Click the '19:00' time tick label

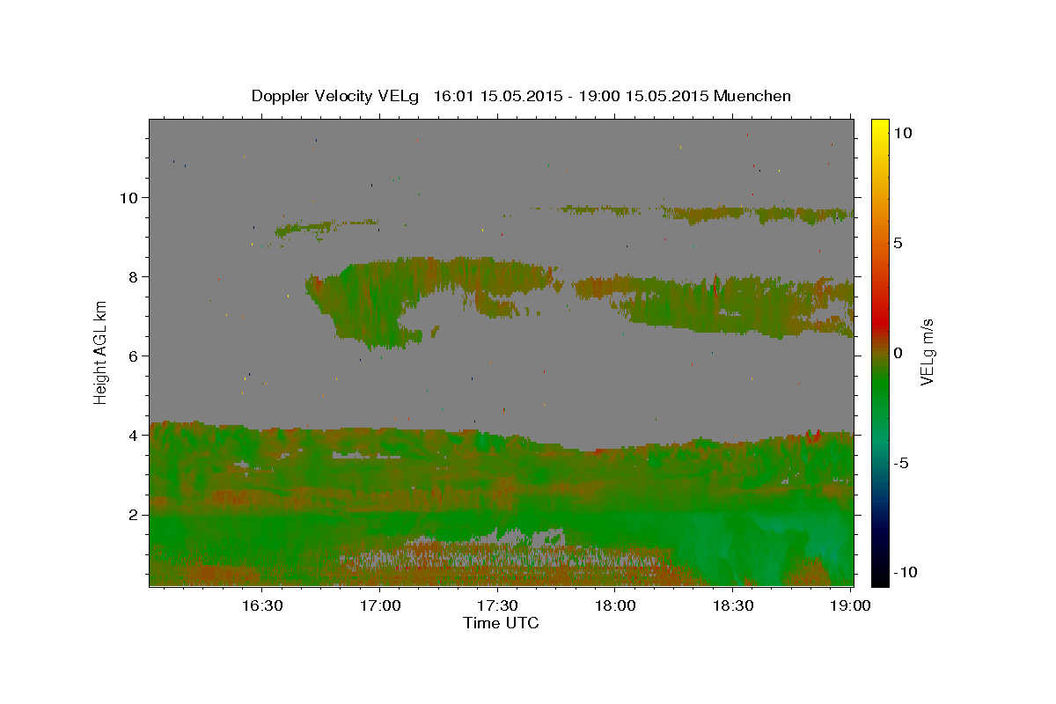coord(851,606)
